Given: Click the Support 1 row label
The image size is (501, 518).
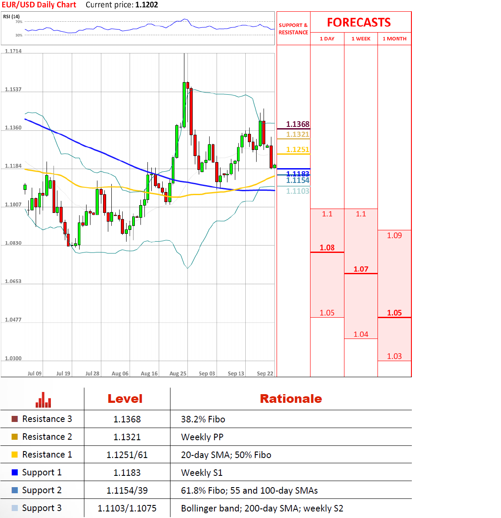Looking at the screenshot, I should coord(42,472).
